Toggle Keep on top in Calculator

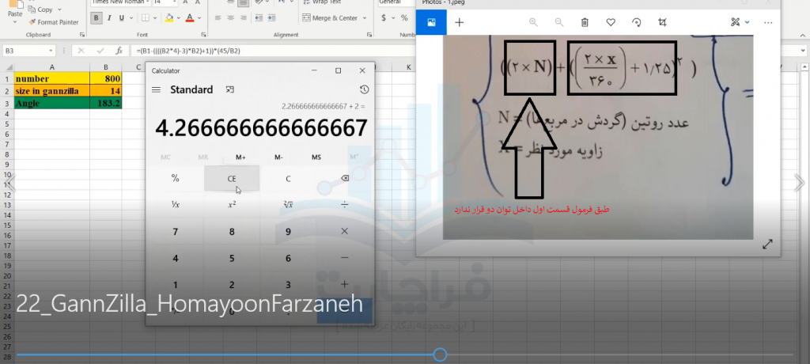pos(230,89)
